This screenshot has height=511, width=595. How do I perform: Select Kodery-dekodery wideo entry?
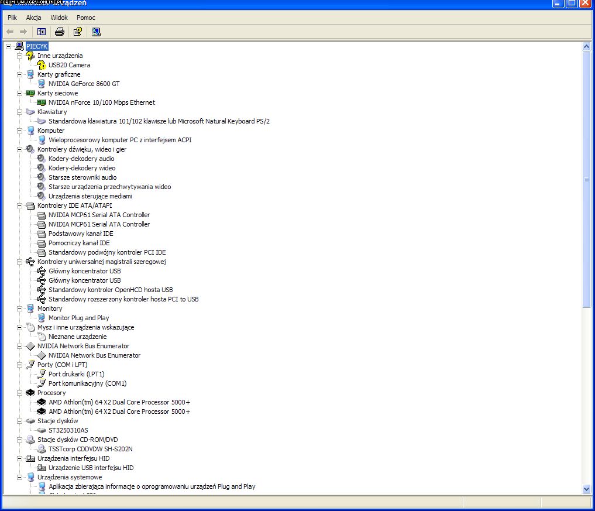coord(82,168)
